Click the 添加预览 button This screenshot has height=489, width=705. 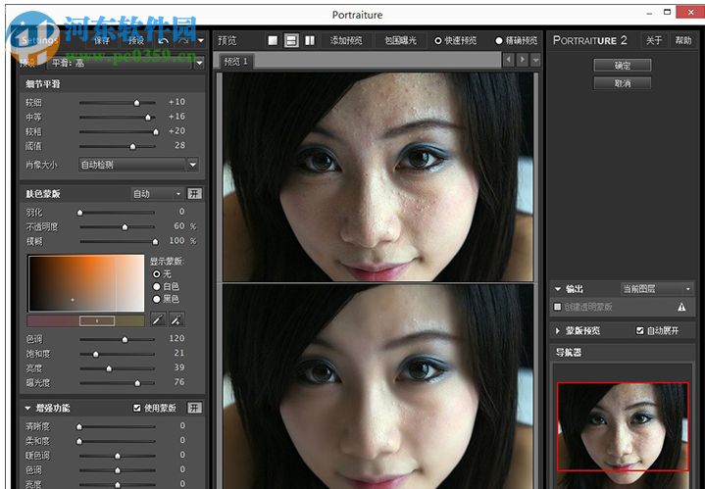(x=346, y=41)
